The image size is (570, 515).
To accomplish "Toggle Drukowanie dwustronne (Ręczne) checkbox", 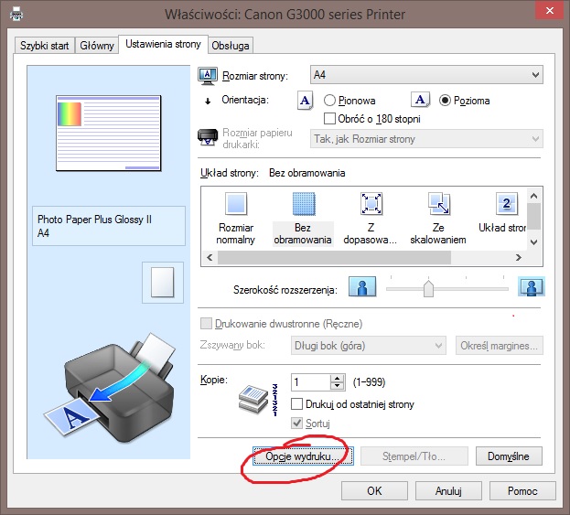I will [x=206, y=324].
